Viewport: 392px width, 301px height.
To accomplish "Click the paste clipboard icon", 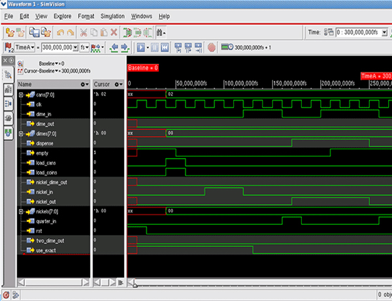I will [x=104, y=33].
